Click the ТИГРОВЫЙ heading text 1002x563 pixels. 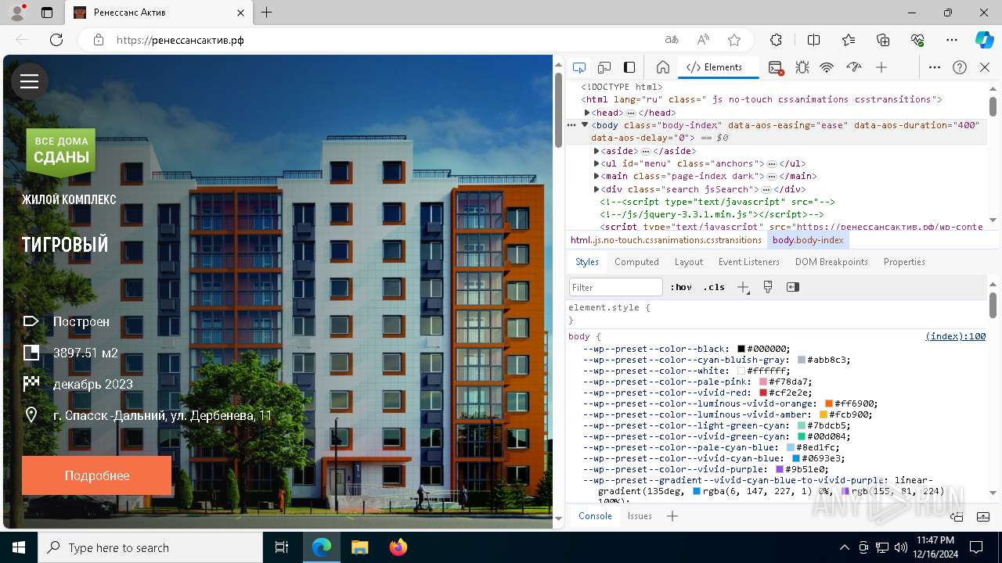[65, 245]
